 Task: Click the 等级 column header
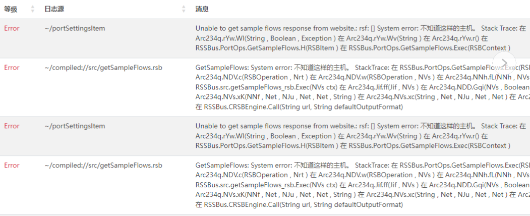point(11,9)
